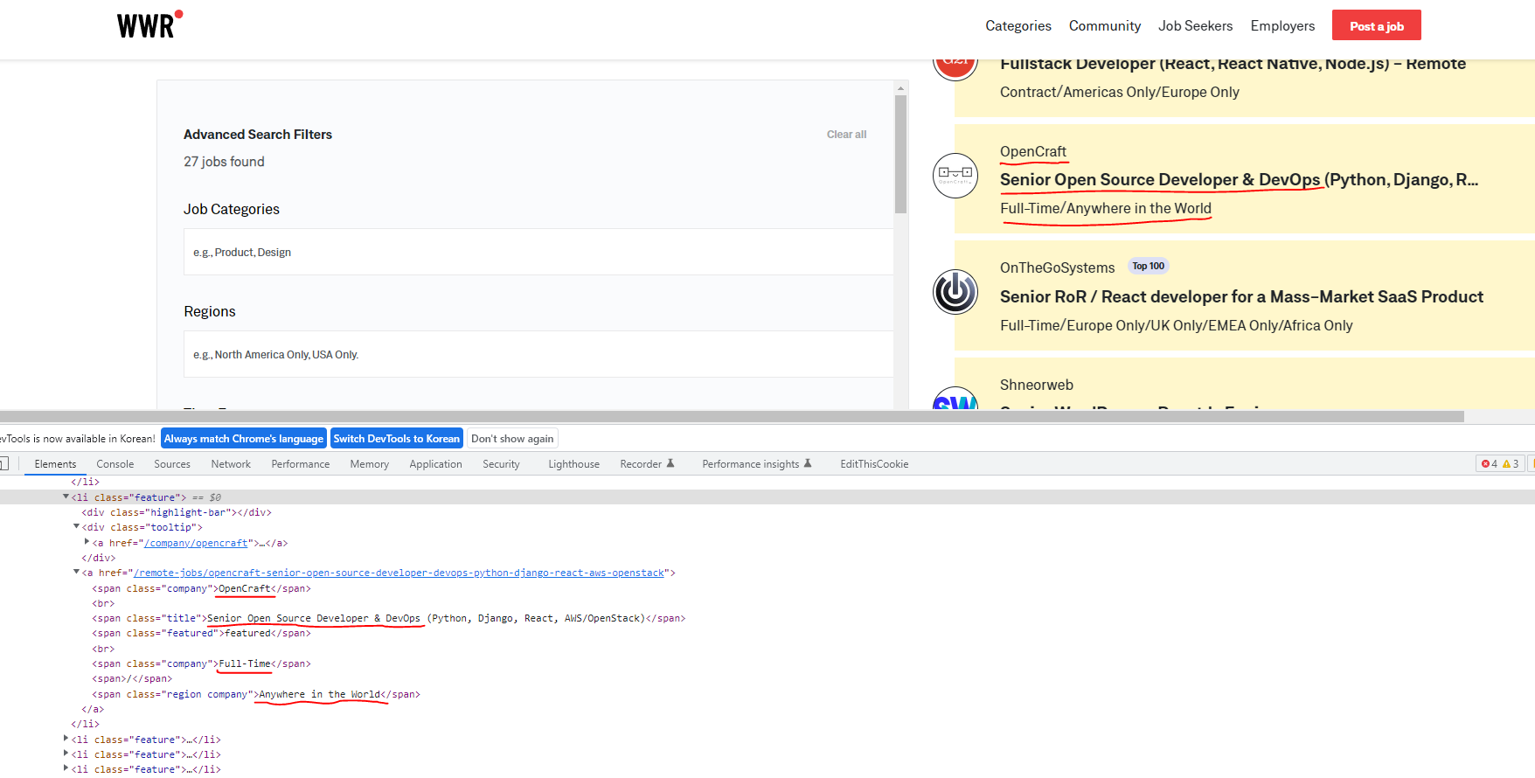Switch to the EditThisCookie tab
Viewport: 1535px width, 778px height.
(874, 464)
